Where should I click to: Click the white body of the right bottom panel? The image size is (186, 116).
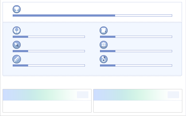coord(138,106)
